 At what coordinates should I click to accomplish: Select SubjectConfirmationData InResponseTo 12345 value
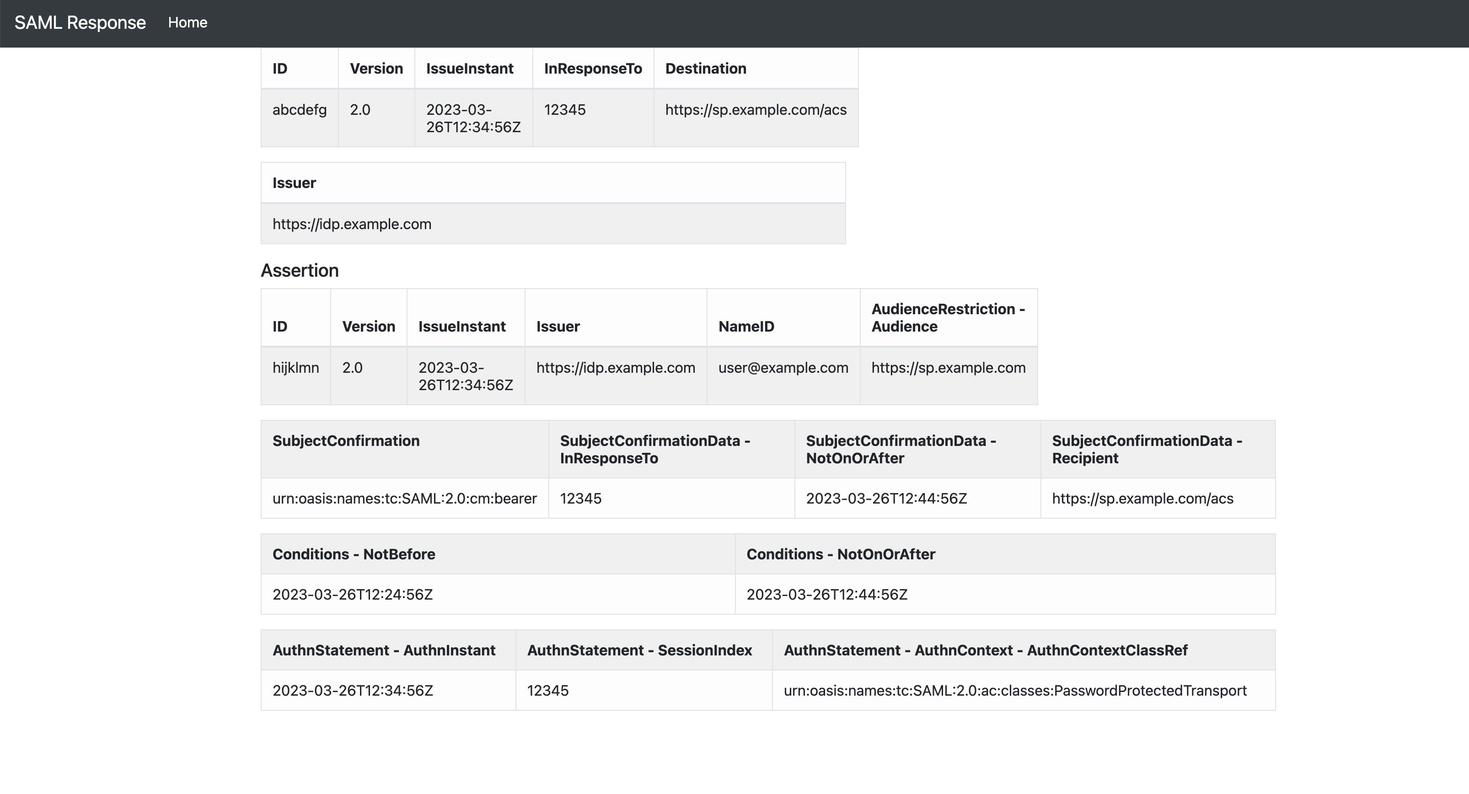(x=672, y=499)
